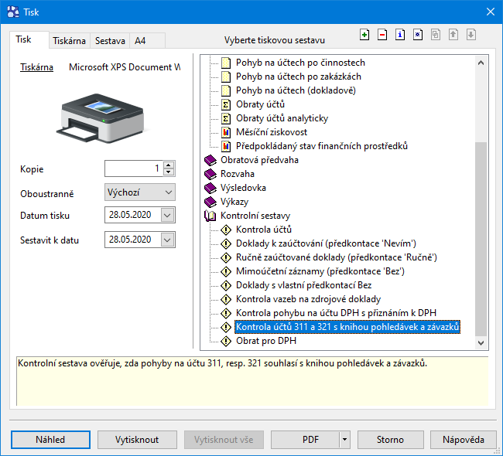Image resolution: width=503 pixels, height=456 pixels.
Task: Click purple book icon of Obratová předvaha
Action: point(210,160)
